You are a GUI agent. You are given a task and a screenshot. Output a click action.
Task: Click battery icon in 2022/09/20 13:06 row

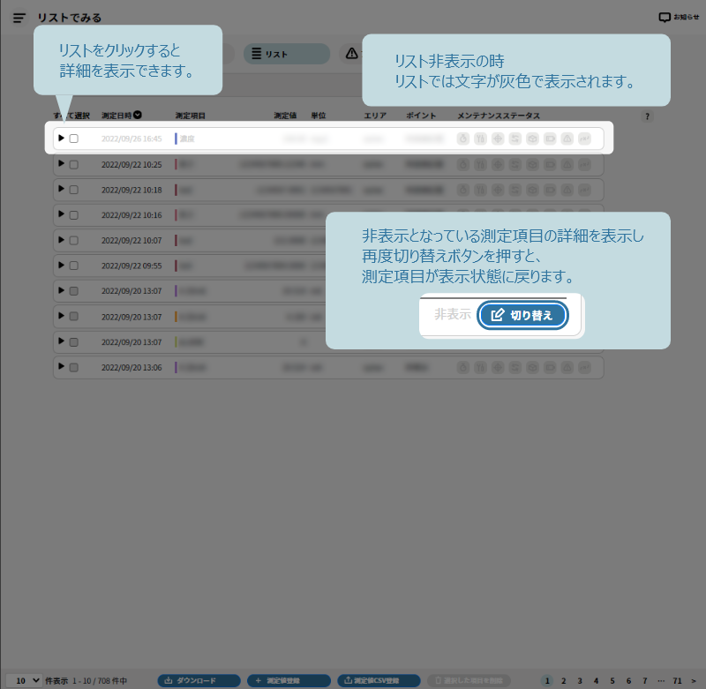[550, 368]
